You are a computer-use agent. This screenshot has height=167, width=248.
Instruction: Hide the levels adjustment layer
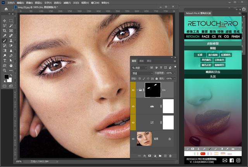click(133, 106)
